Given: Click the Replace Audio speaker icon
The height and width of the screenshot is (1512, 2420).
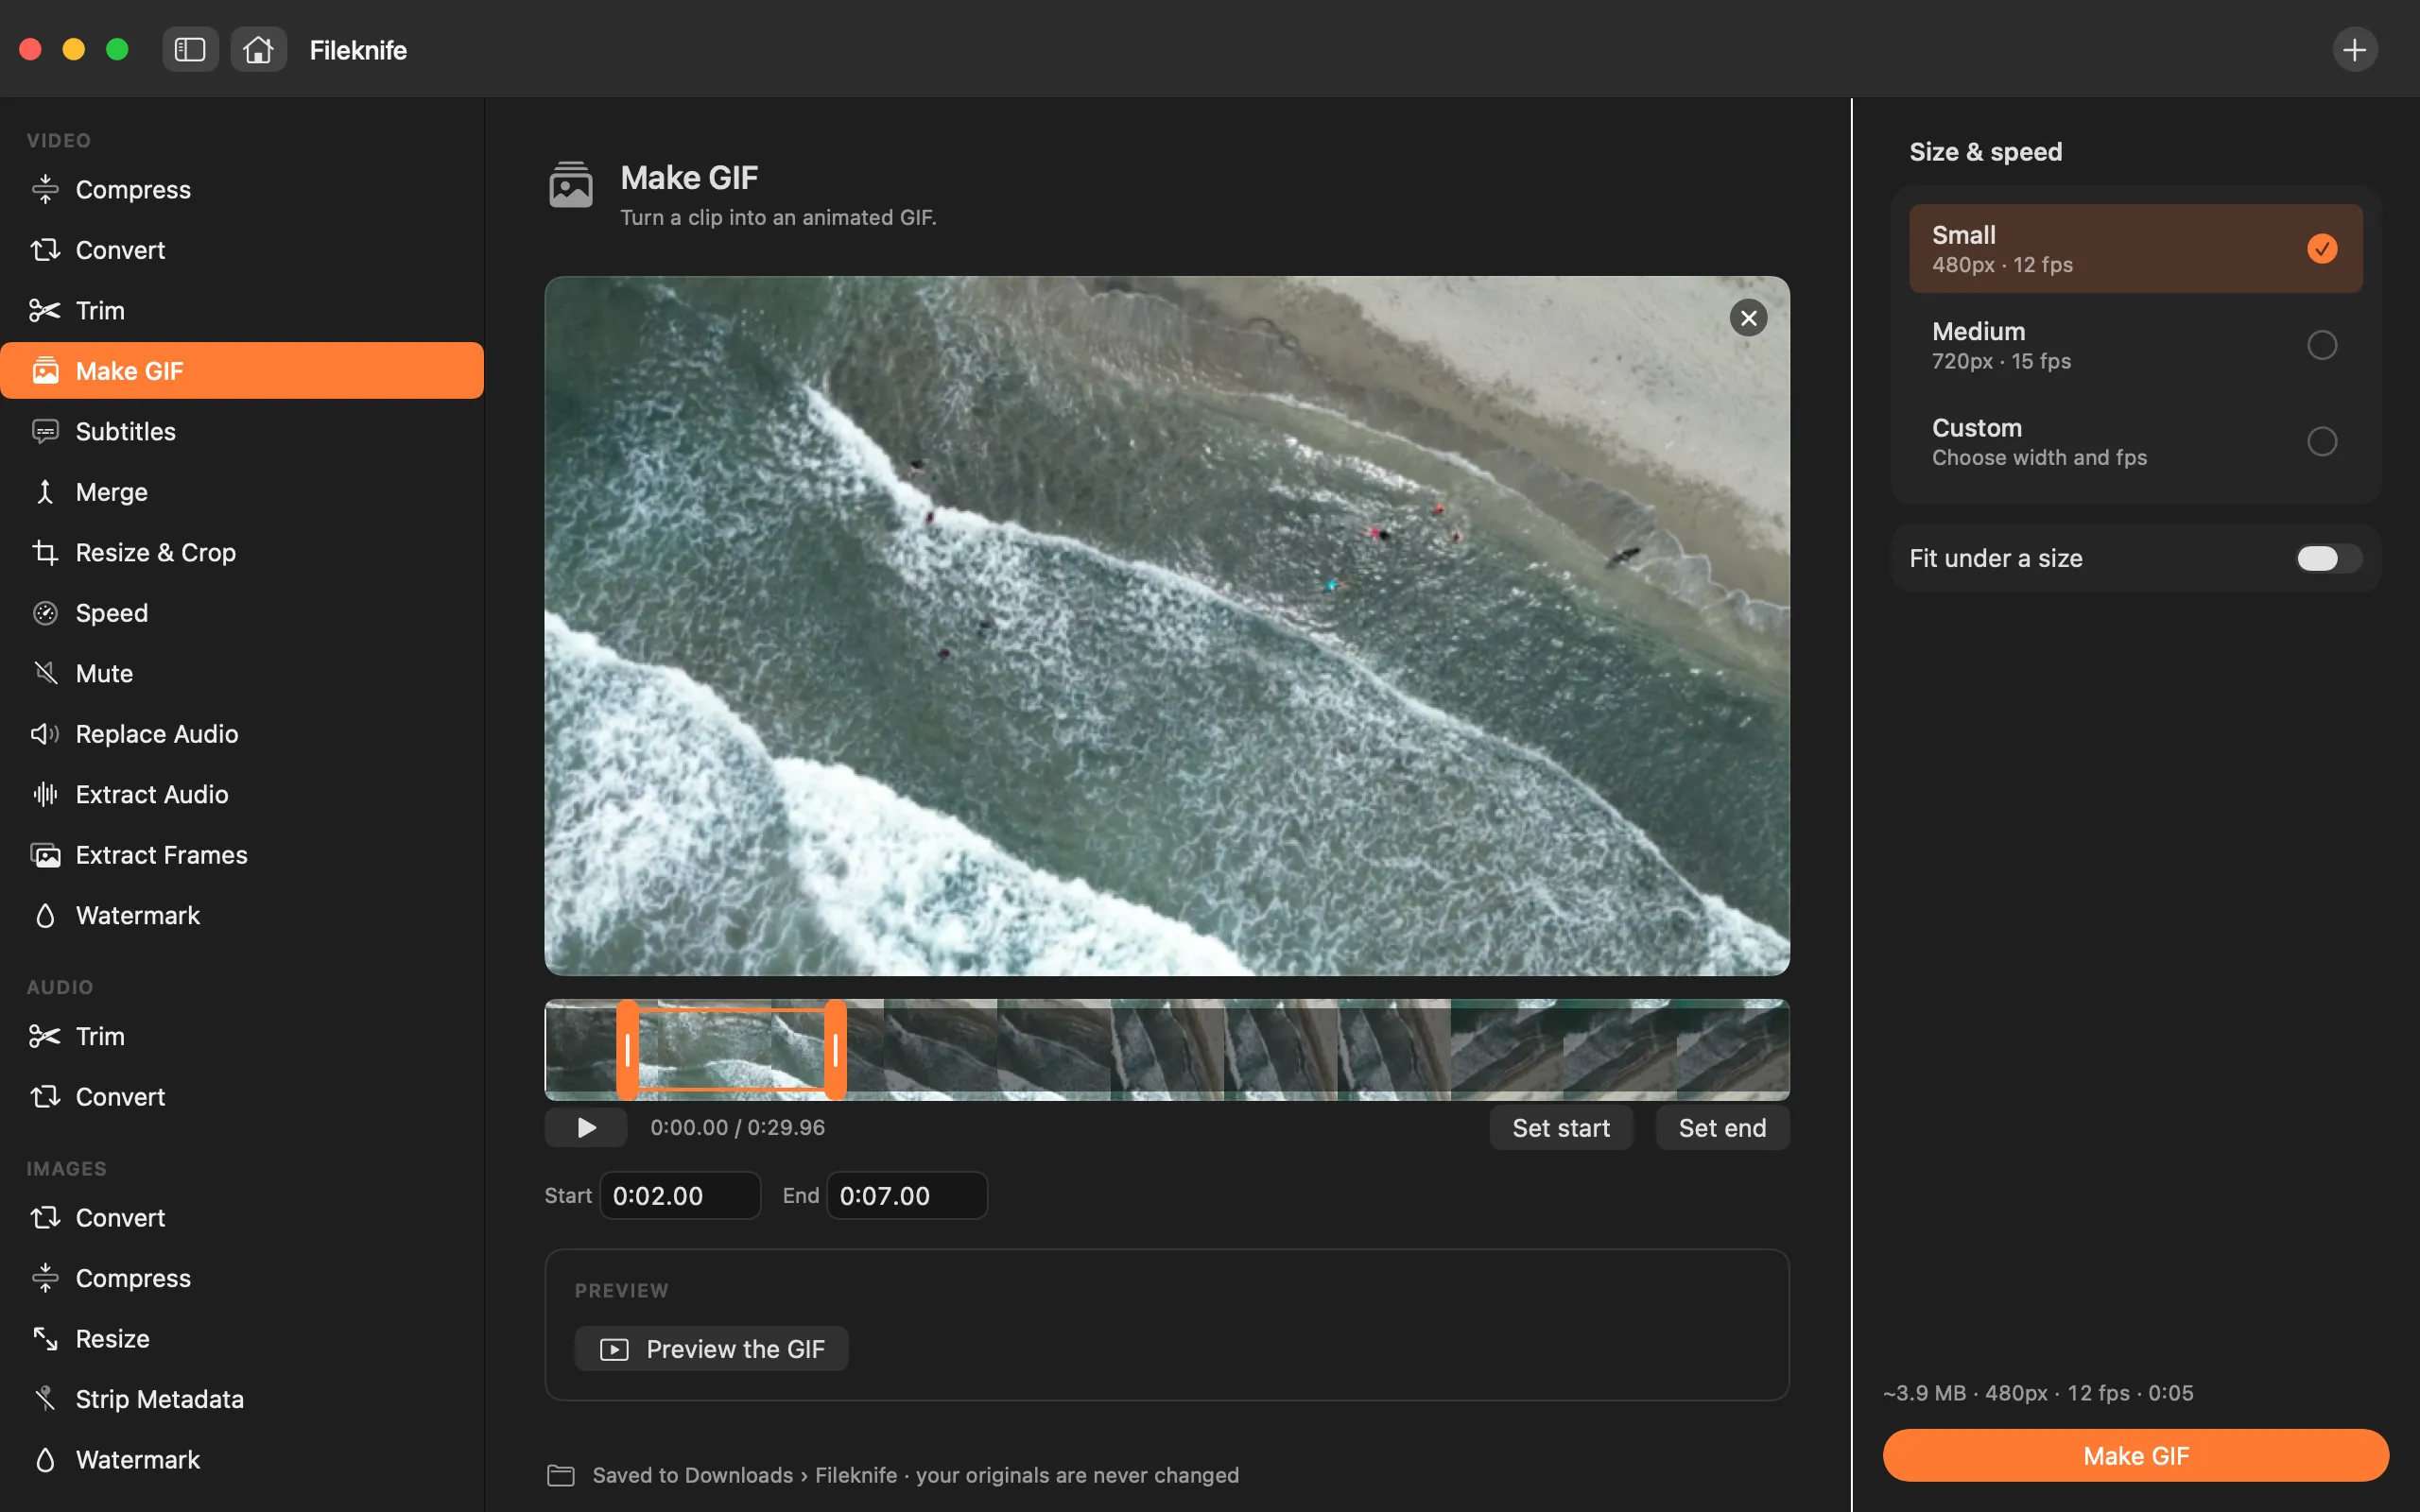Looking at the screenshot, I should pos(45,734).
